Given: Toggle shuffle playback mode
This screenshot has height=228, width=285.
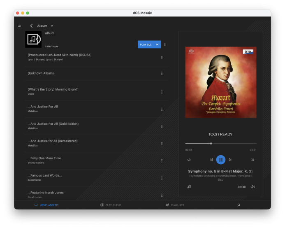Looking at the screenshot, I should click(253, 160).
